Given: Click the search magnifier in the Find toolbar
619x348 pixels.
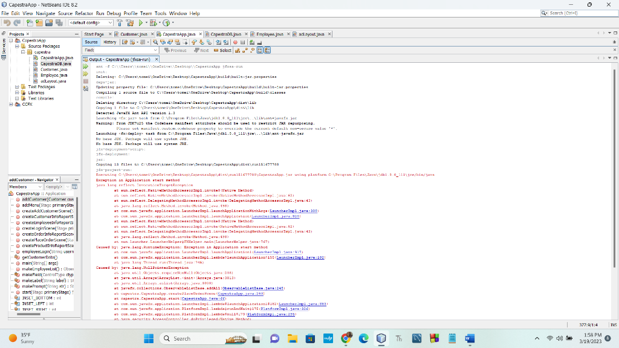Looking at the screenshot, I should click(155, 42).
